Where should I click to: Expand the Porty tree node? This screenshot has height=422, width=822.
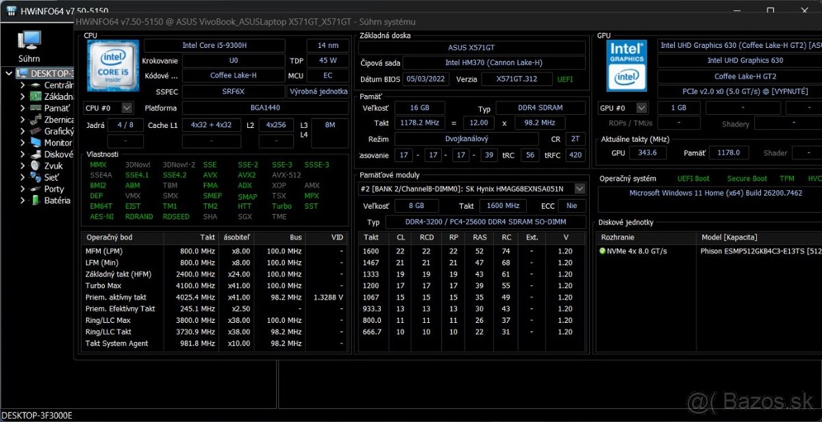pyautogui.click(x=23, y=189)
